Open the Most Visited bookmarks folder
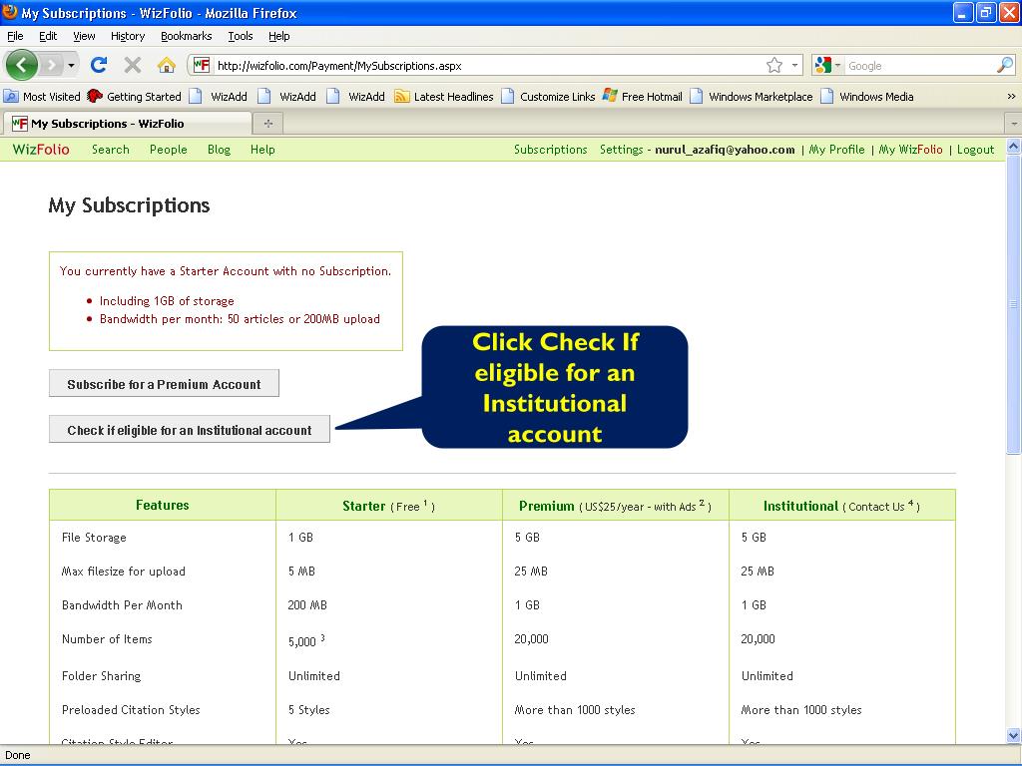This screenshot has width=1022, height=766. click(x=42, y=97)
